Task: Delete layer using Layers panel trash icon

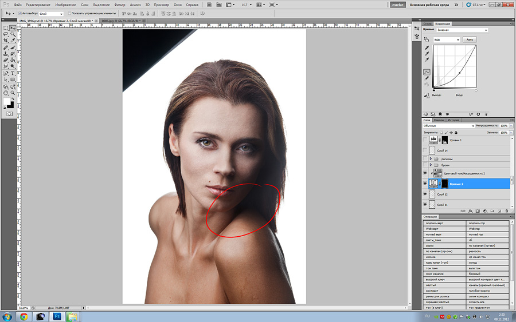Action: 507,211
